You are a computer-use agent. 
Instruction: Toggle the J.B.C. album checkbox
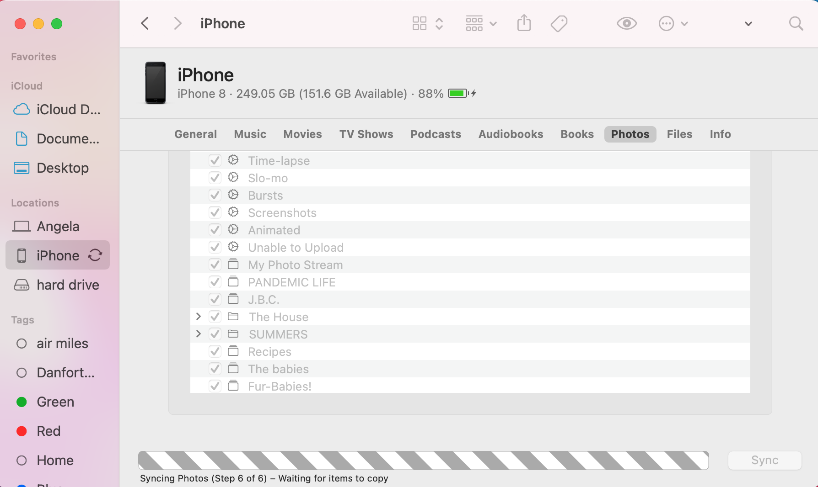[x=215, y=299]
